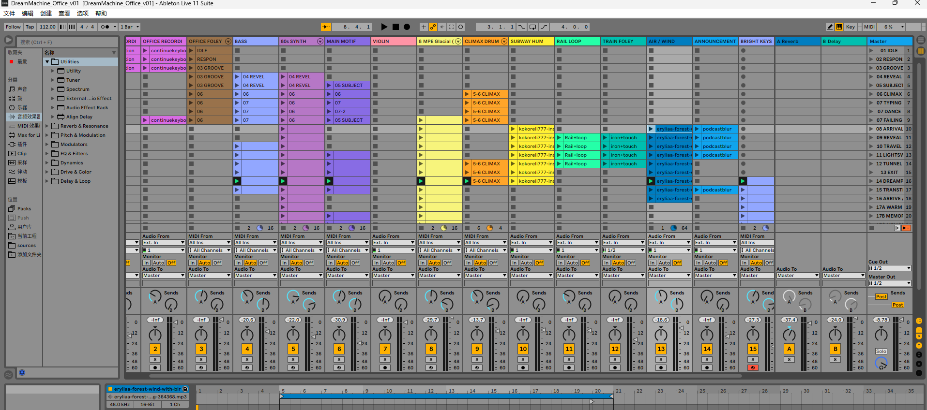927x410 pixels.
Task: Arm the Arrangement Record button
Action: [x=407, y=27]
